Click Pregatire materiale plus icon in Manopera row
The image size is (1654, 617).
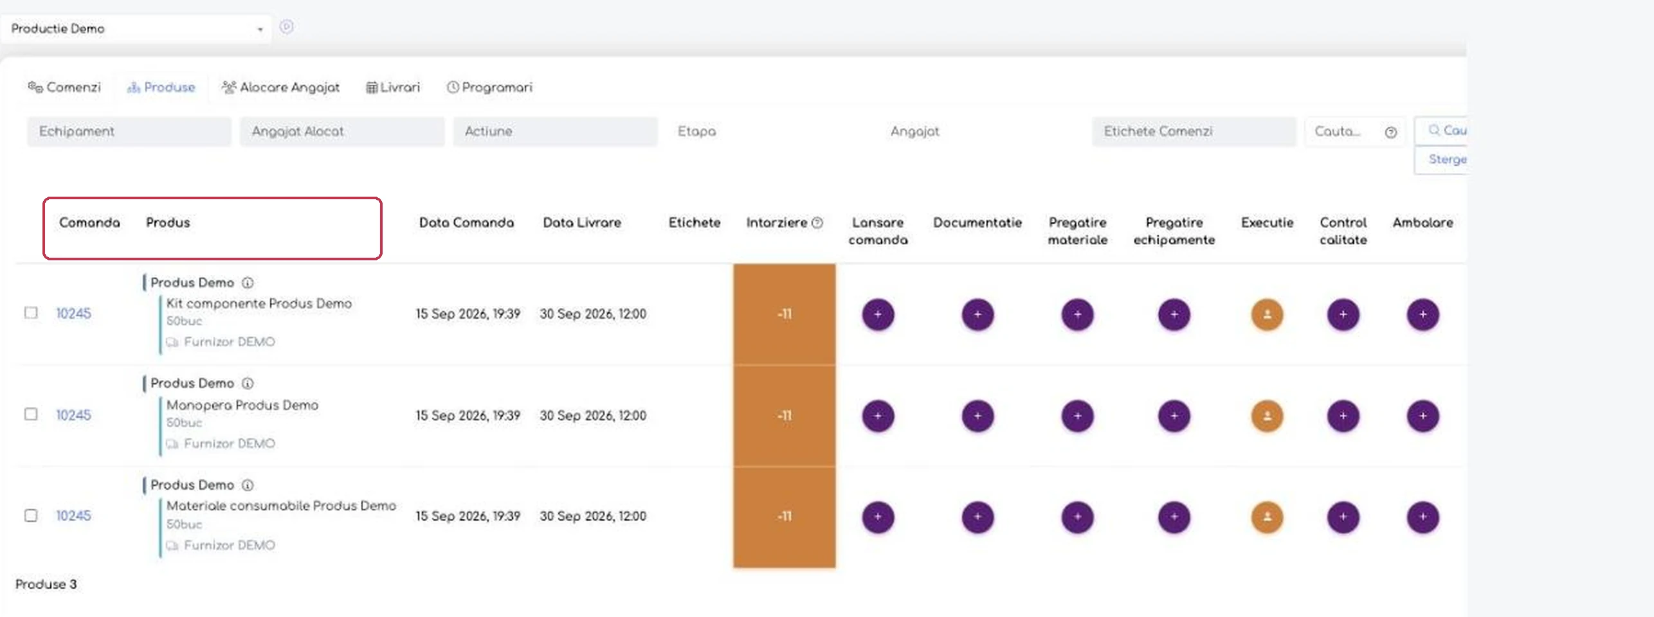(1078, 416)
